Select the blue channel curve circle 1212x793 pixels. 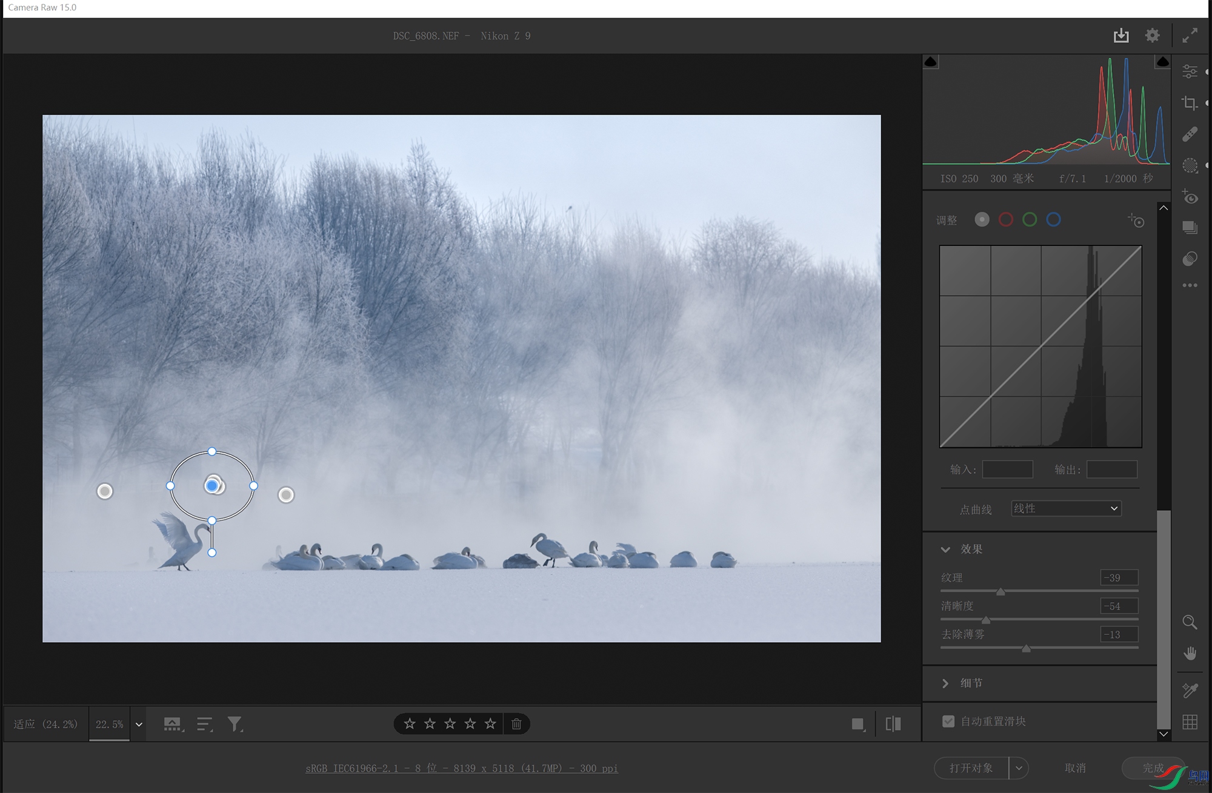pos(1053,220)
